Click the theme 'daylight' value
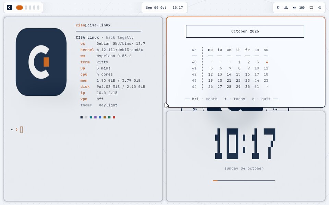The image size is (329, 205). (108, 105)
